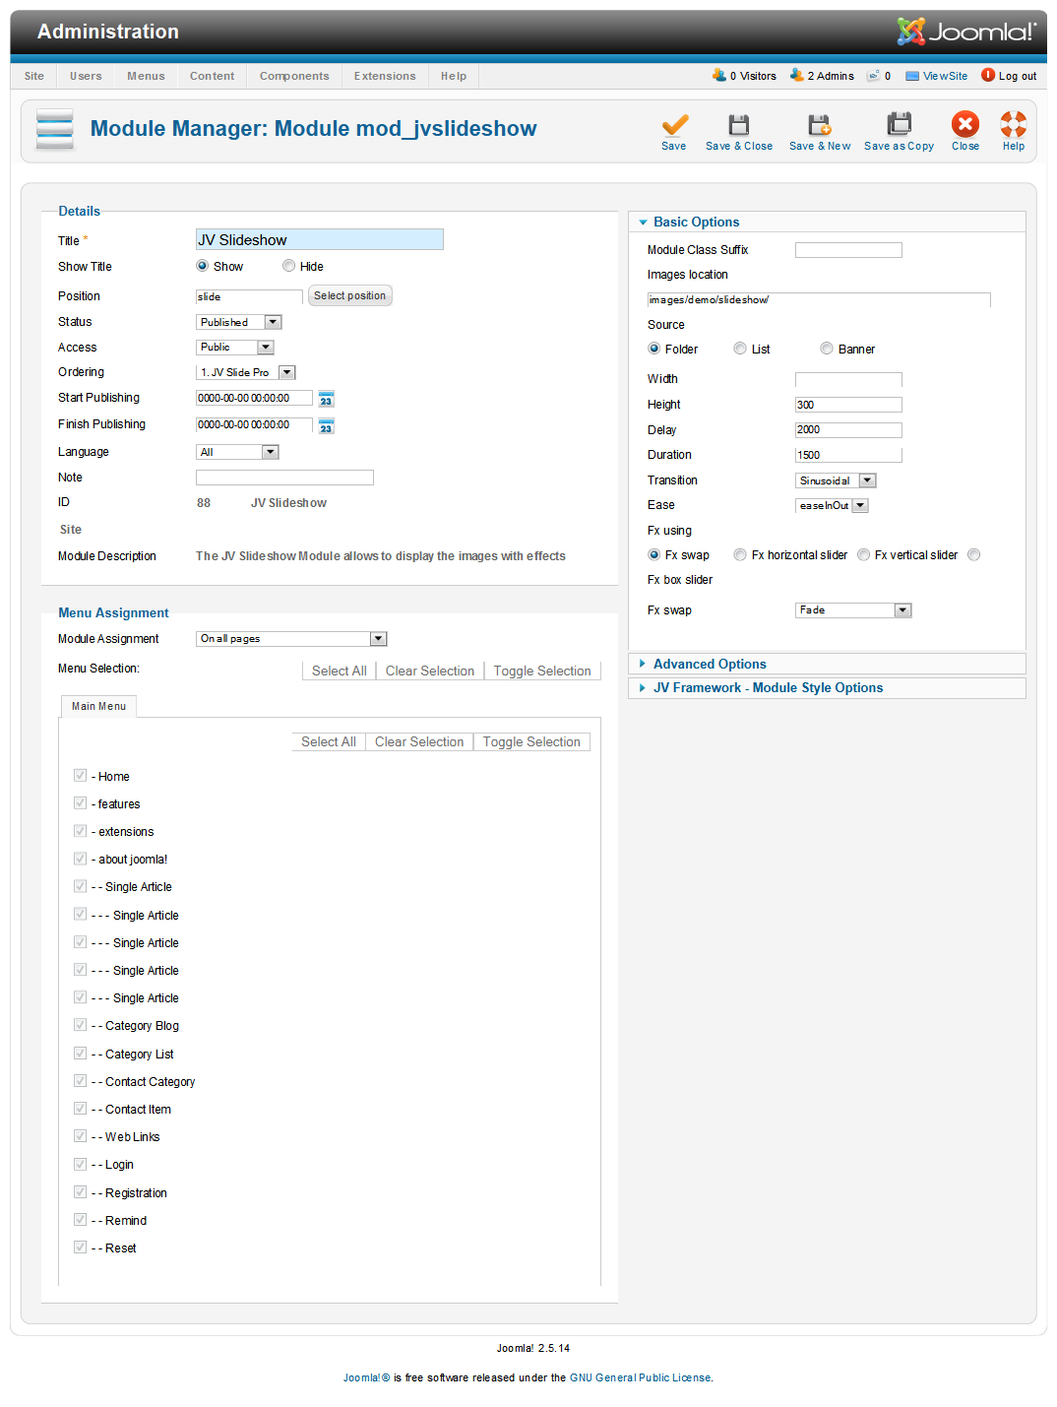The width and height of the screenshot is (1057, 1407).
Task: Toggle the Category Blog checkbox
Action: point(81,1025)
